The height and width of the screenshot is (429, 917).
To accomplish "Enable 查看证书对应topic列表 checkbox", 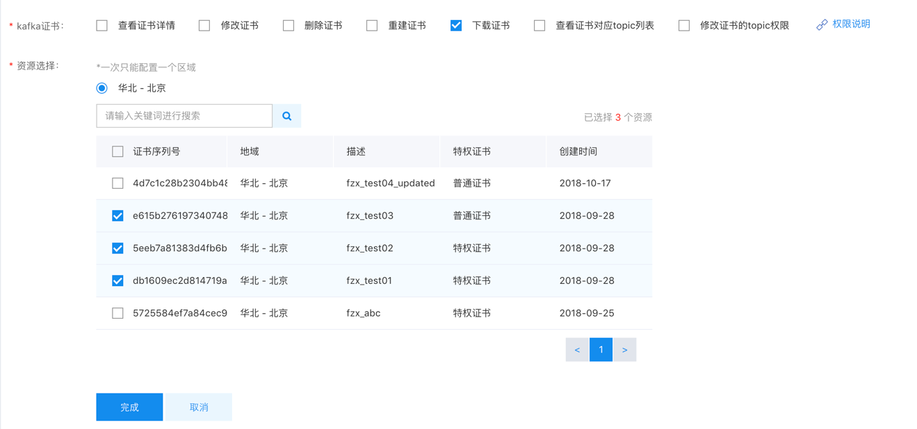I will (x=539, y=26).
